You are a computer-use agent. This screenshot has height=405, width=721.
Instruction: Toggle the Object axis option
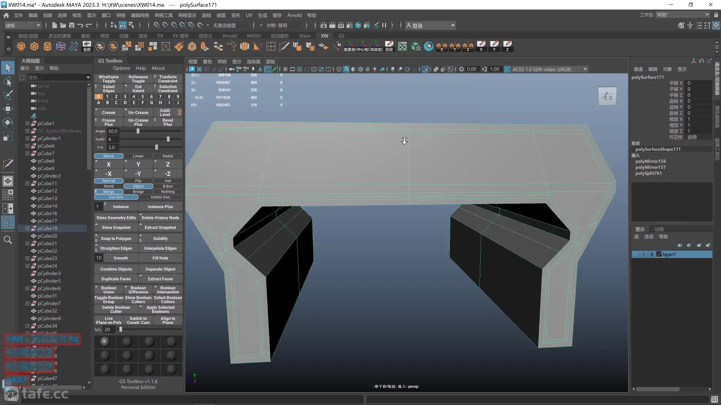138,186
